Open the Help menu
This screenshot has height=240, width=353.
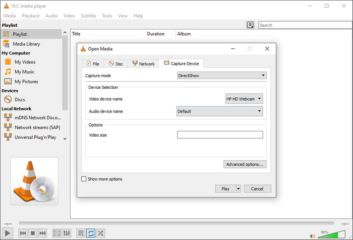(138, 16)
